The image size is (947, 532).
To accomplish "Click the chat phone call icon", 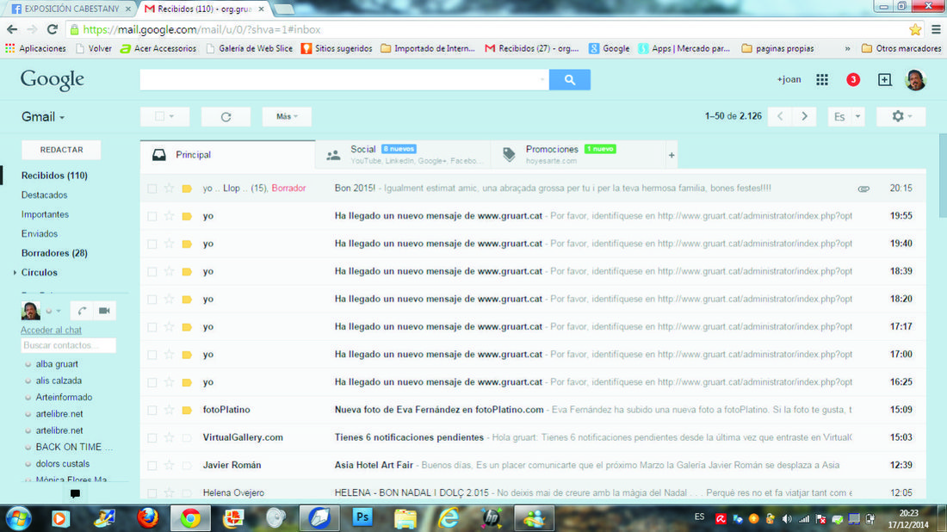I will click(82, 311).
